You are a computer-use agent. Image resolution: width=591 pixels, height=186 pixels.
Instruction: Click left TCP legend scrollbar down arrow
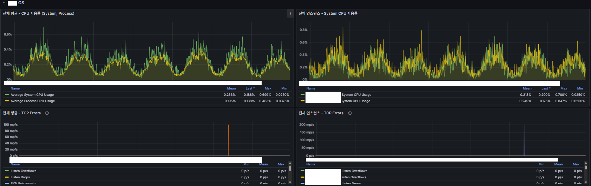point(290,182)
